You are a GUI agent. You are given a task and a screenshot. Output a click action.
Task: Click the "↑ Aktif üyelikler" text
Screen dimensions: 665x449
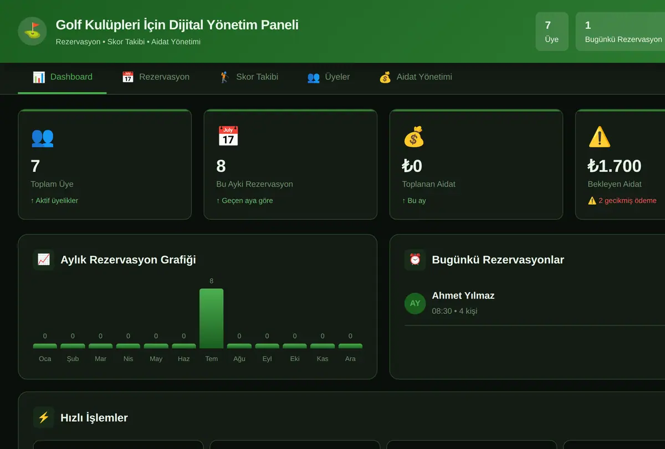pyautogui.click(x=54, y=200)
